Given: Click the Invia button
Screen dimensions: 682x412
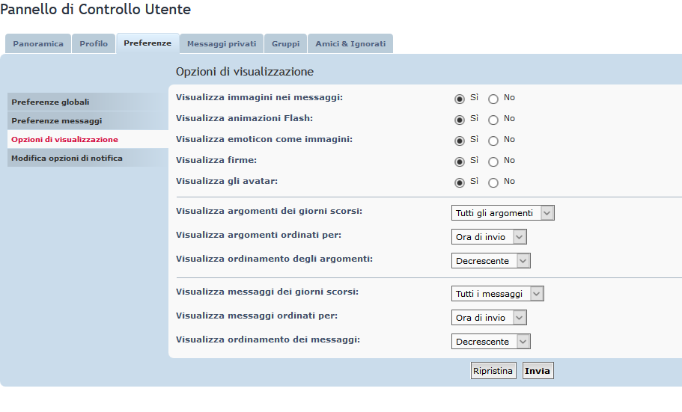Looking at the screenshot, I should click(x=538, y=371).
